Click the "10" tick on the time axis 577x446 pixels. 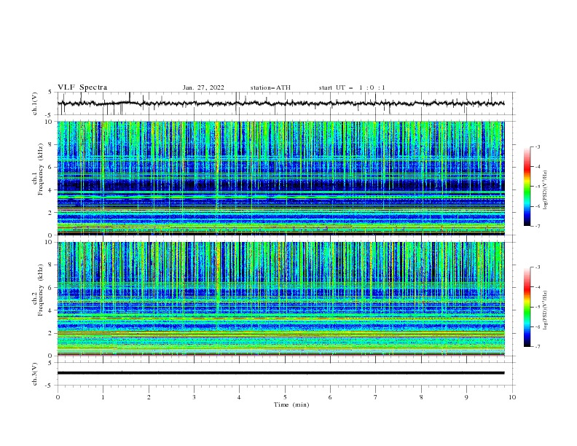click(512, 397)
